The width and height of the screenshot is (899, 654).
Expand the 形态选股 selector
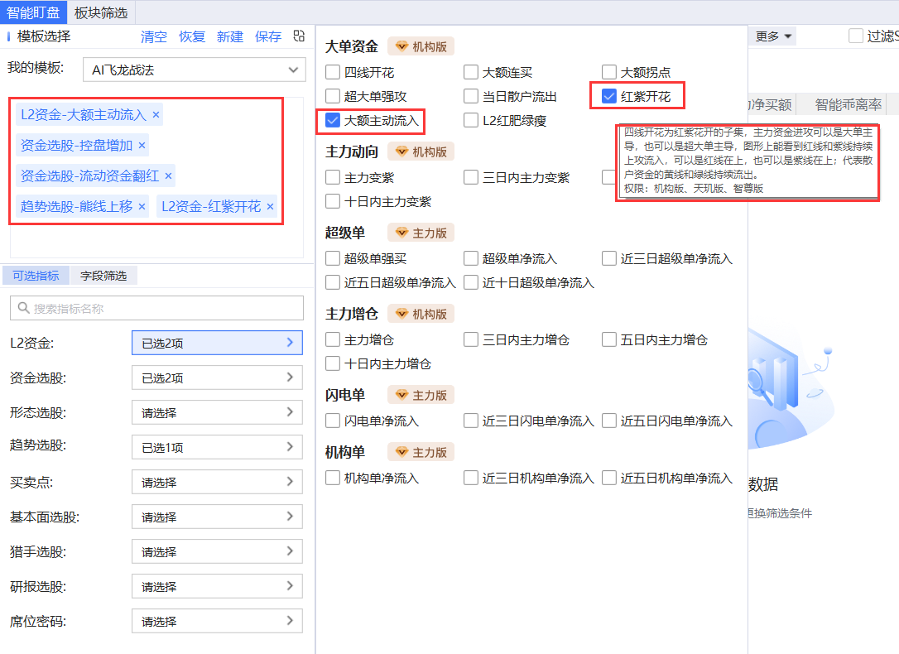coord(217,413)
